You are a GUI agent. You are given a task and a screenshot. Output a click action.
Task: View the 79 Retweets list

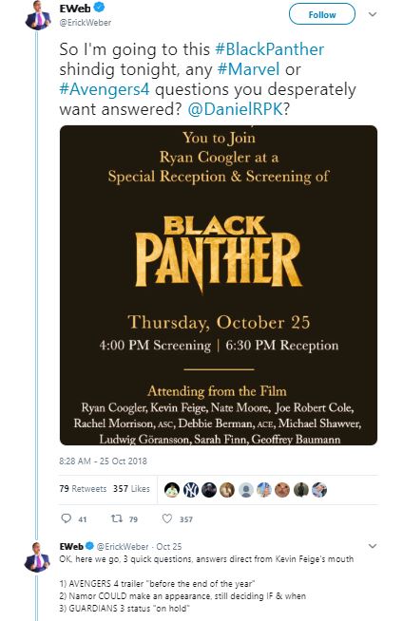[83, 489]
